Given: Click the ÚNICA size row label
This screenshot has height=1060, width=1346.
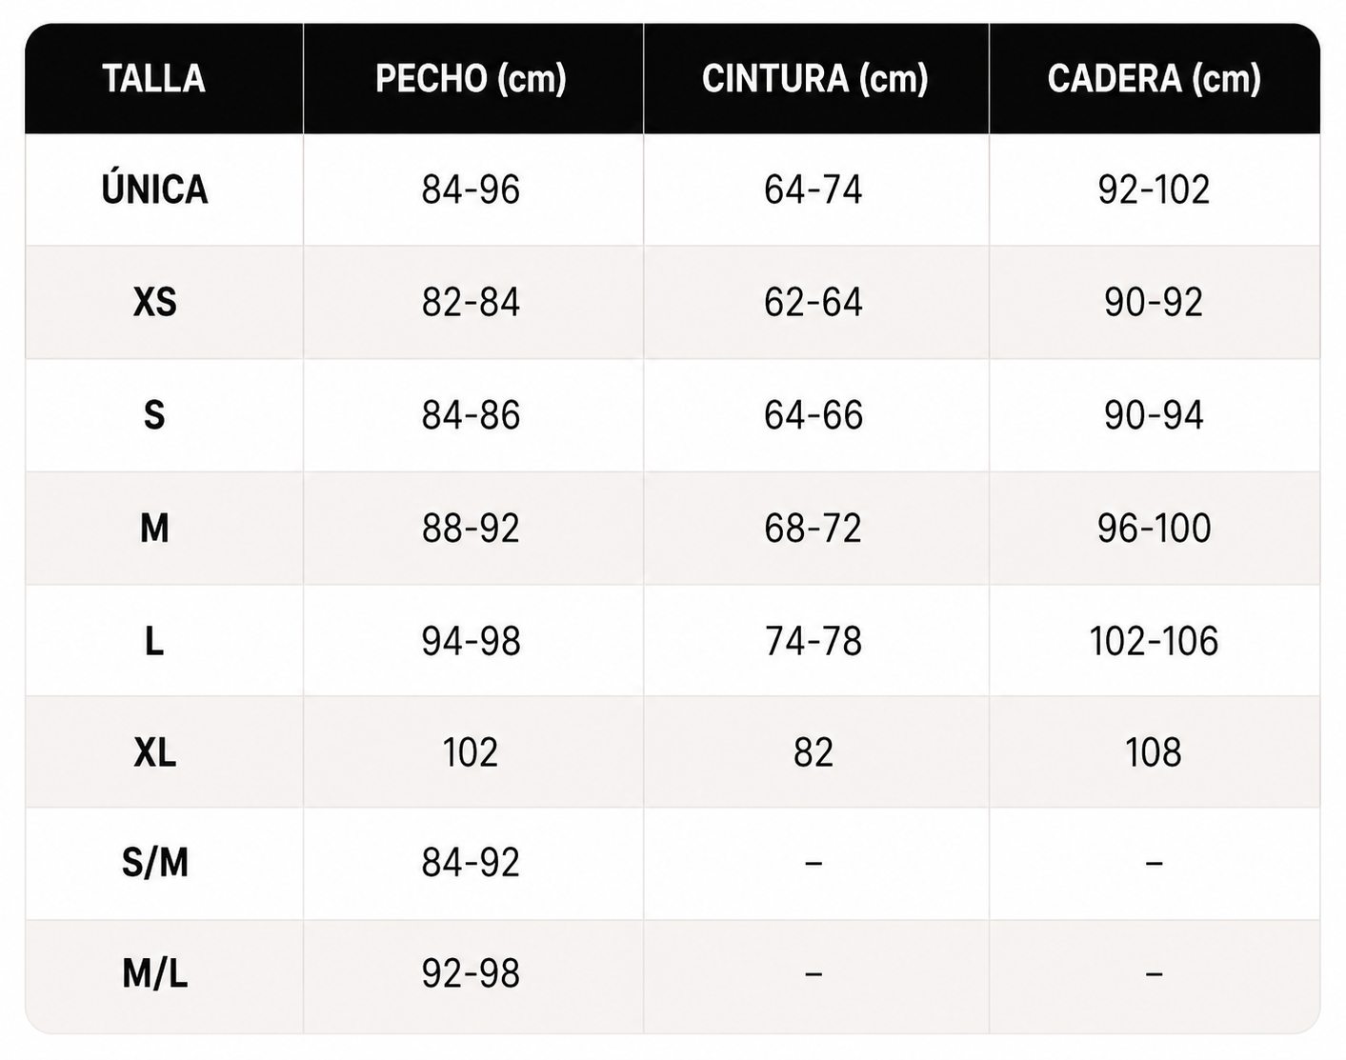Looking at the screenshot, I should tap(154, 188).
